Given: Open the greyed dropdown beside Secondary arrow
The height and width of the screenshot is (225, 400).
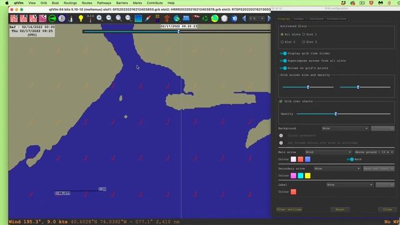Looking at the screenshot, I should tap(379, 168).
